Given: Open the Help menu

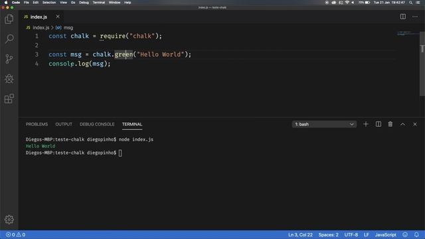Looking at the screenshot, I should 127,3.
